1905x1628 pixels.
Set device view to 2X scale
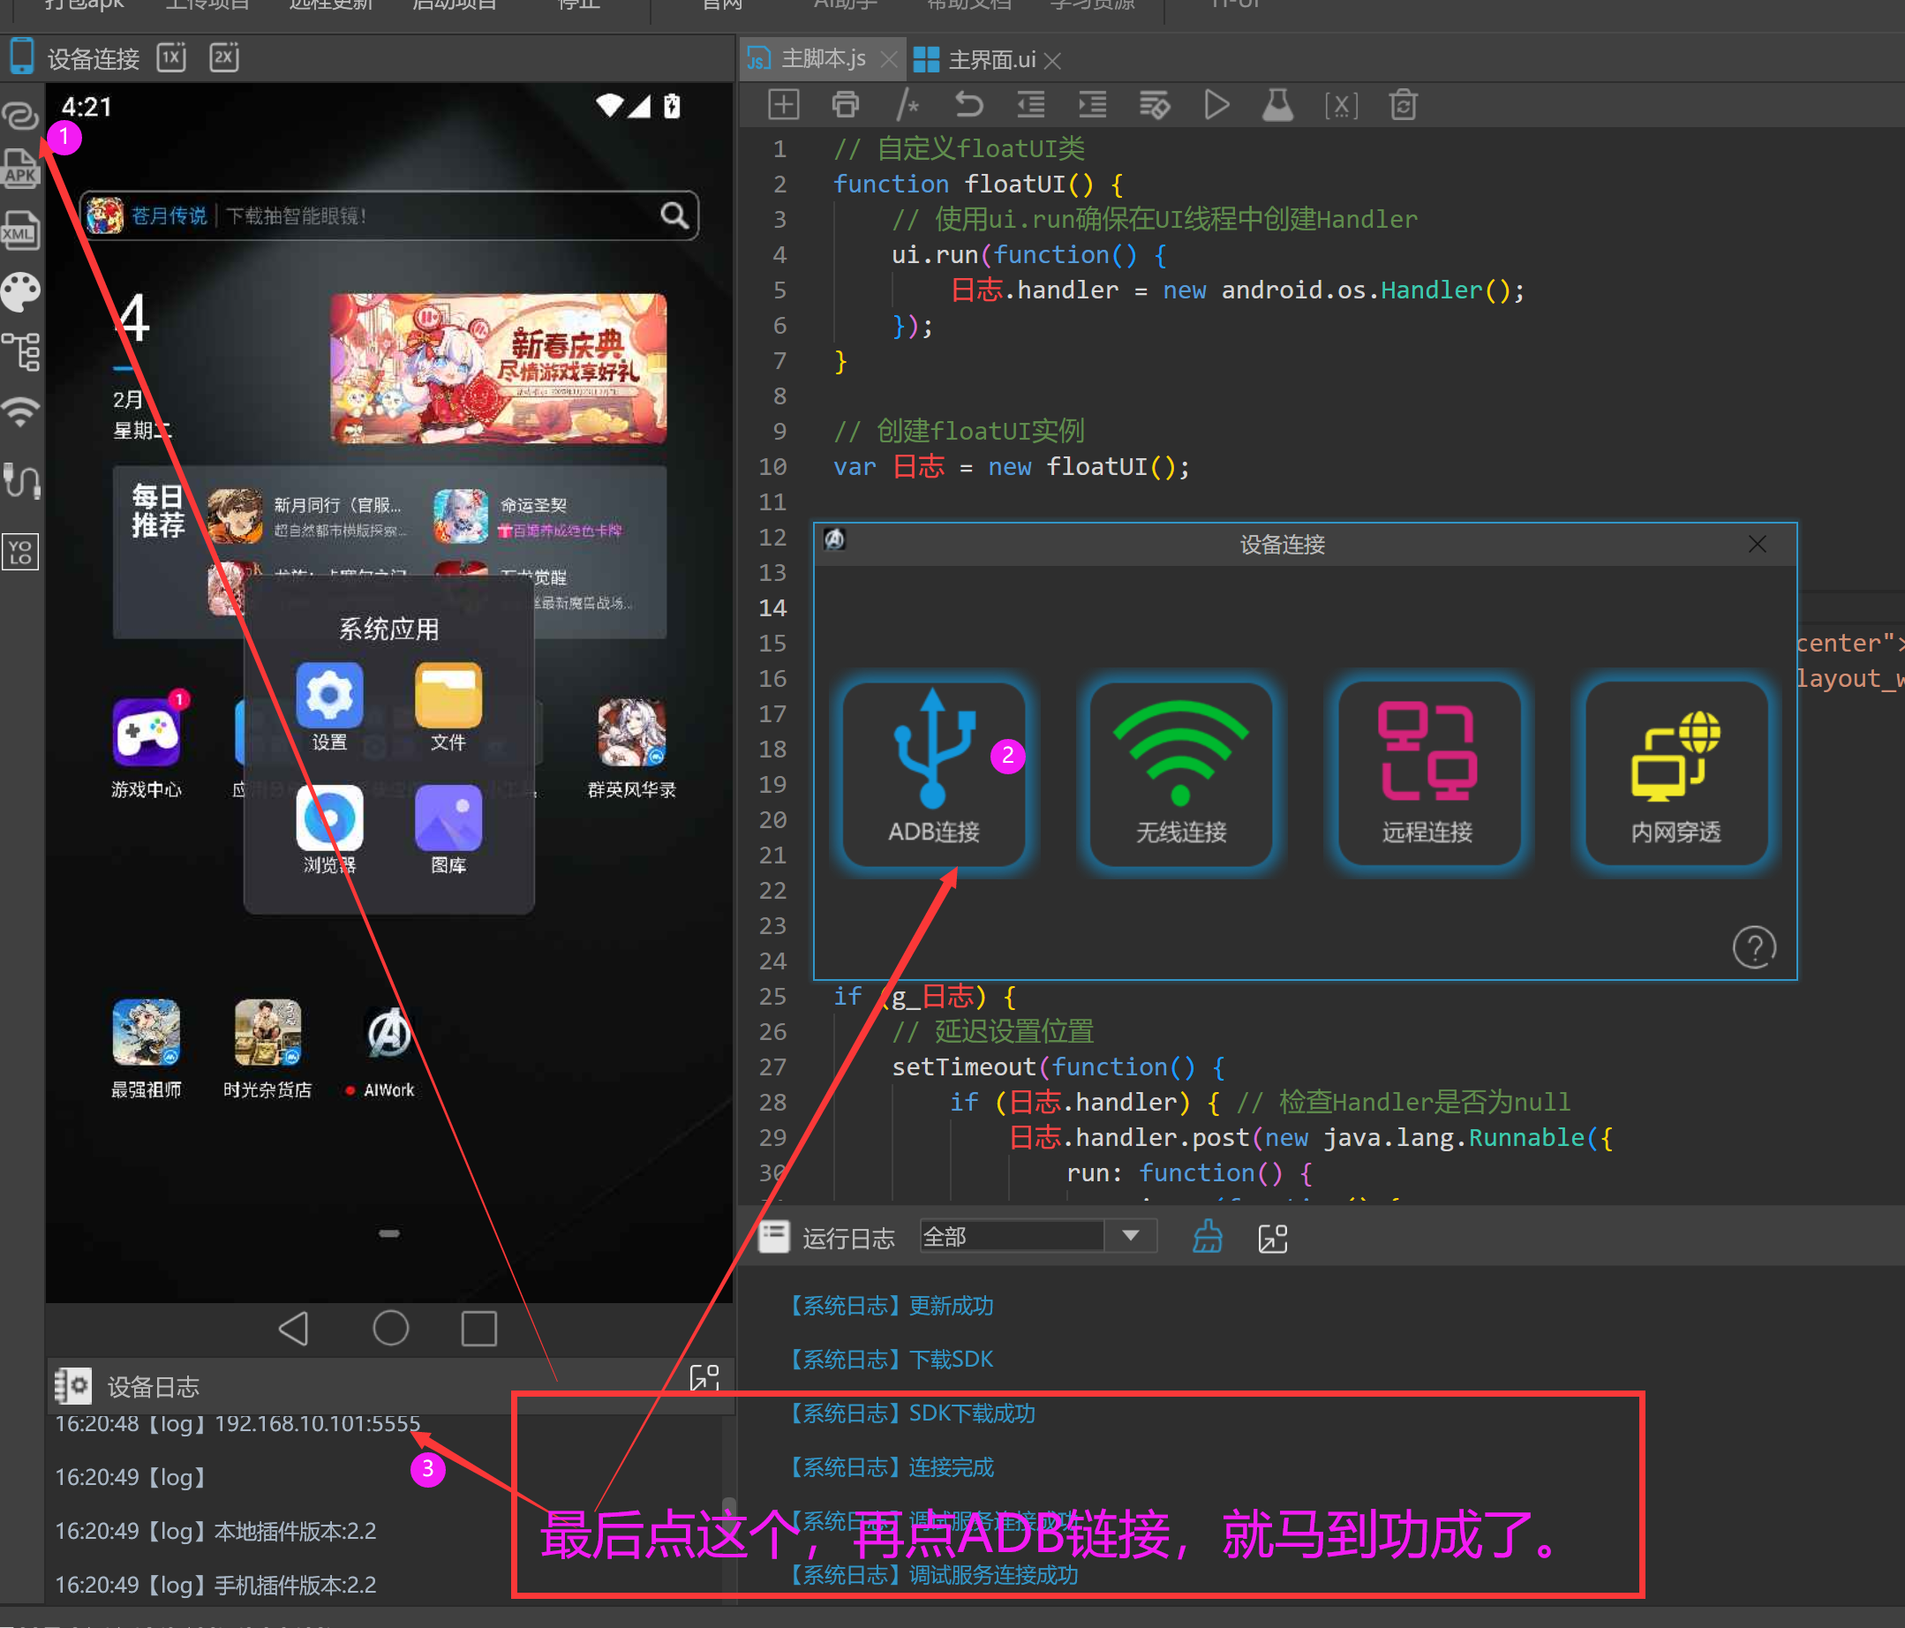click(x=224, y=57)
